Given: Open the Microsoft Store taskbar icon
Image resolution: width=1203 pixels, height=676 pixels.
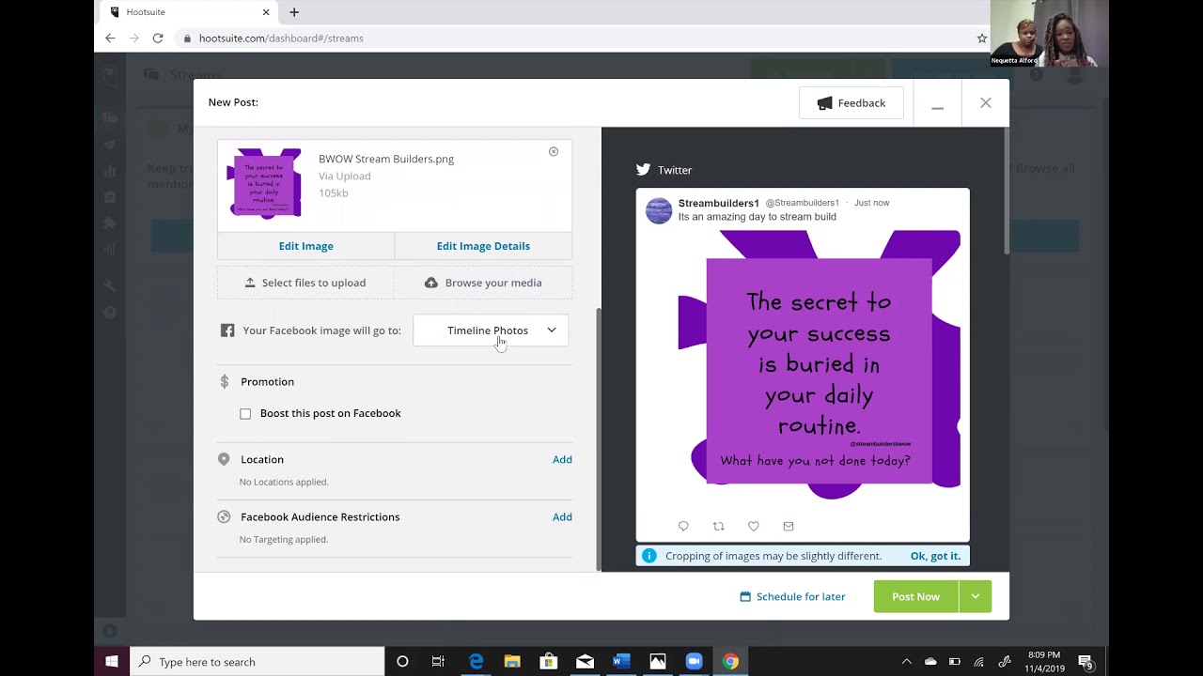Looking at the screenshot, I should (x=548, y=662).
